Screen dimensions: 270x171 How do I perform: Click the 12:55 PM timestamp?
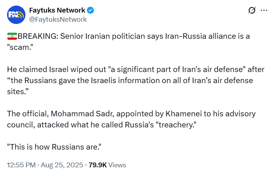pos(21,165)
